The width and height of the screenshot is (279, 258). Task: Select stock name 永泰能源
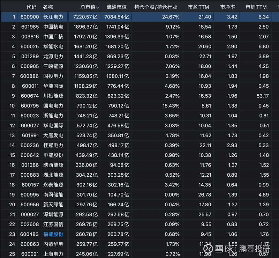[53, 185]
